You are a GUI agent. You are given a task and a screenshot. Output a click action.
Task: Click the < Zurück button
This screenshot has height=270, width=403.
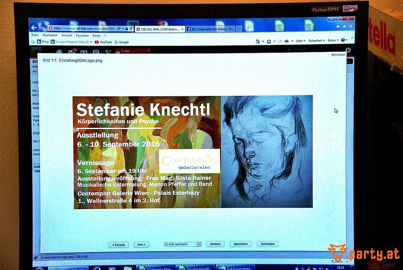click(x=119, y=245)
